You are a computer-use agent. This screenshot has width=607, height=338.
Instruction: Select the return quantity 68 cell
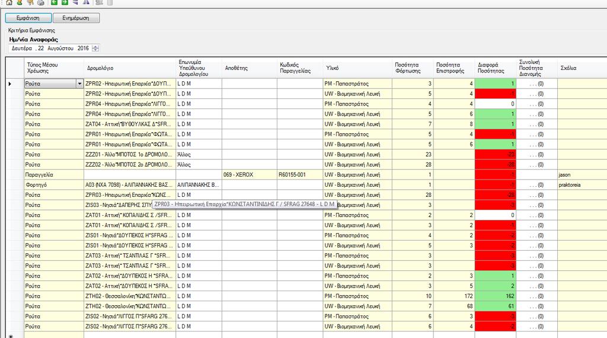coord(453,306)
